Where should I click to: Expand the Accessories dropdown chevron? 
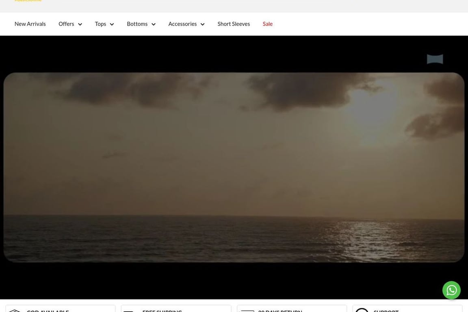[x=203, y=24]
